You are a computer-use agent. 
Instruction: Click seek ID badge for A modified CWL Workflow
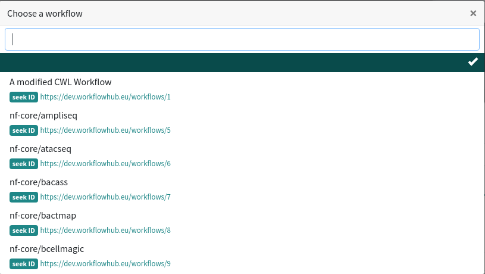pos(24,97)
